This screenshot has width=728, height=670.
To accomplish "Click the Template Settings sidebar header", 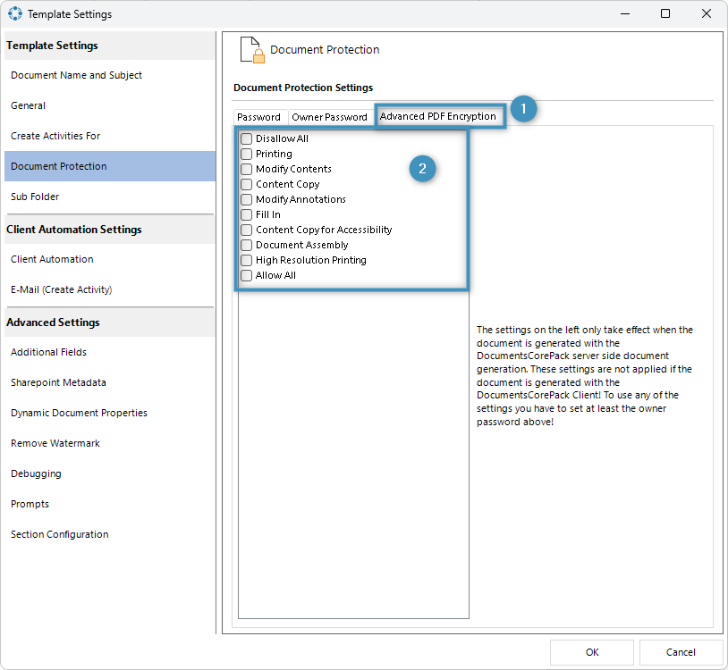I will 110,46.
